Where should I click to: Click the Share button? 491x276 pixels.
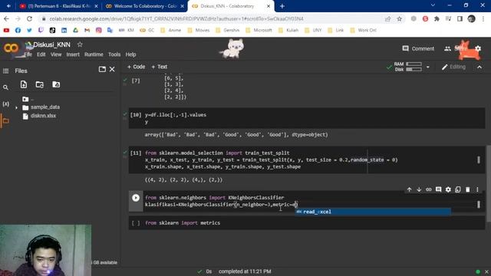tap(456, 48)
